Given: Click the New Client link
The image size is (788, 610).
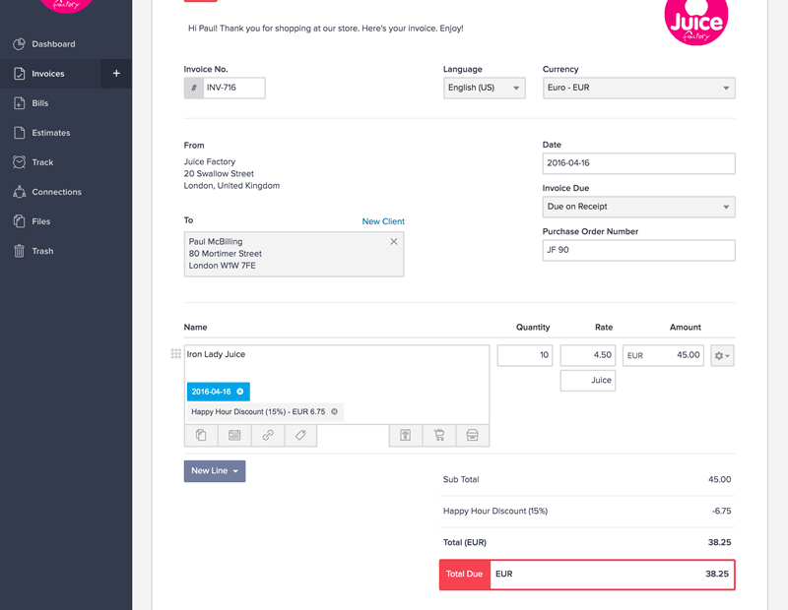Looking at the screenshot, I should coord(383,221).
